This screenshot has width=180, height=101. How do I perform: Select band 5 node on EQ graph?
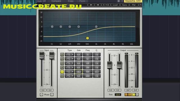[87, 38]
